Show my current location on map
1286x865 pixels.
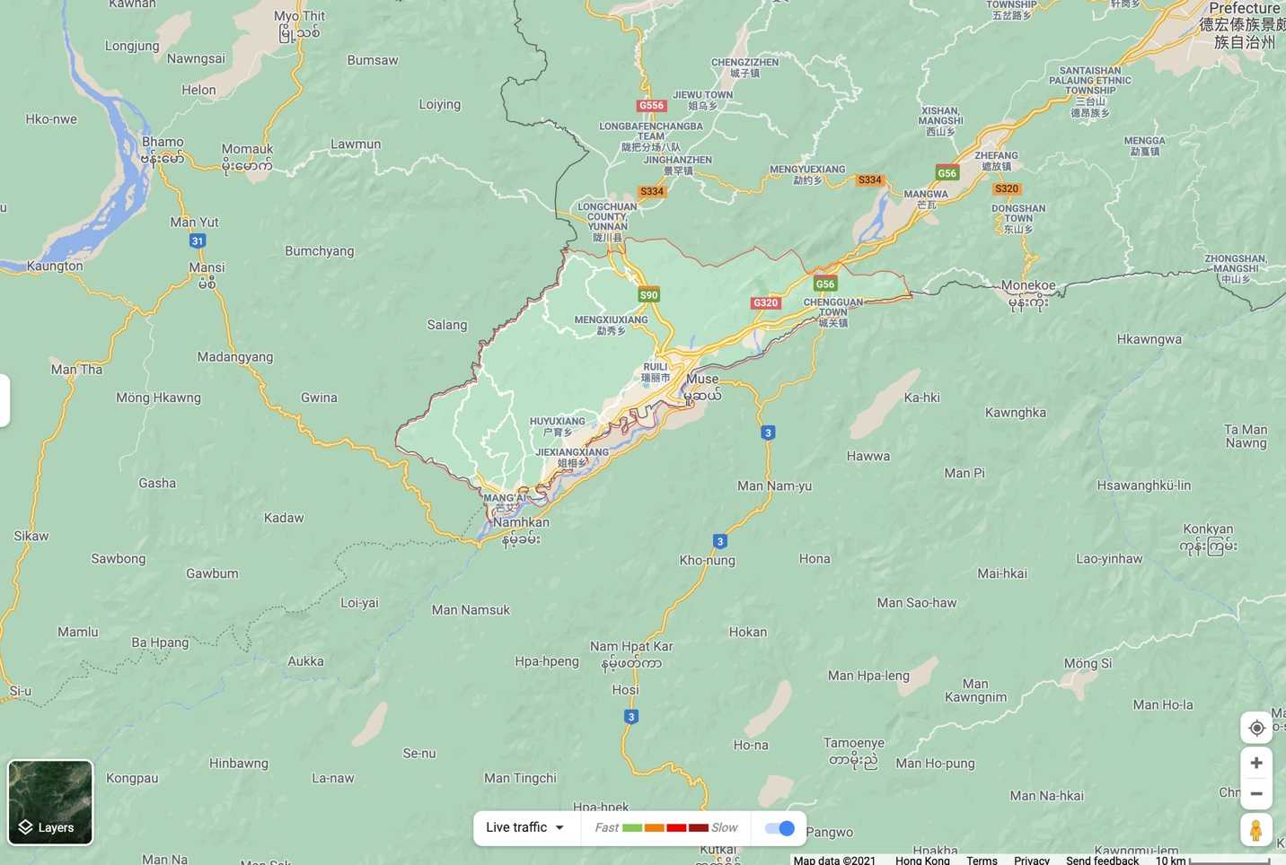click(x=1256, y=728)
